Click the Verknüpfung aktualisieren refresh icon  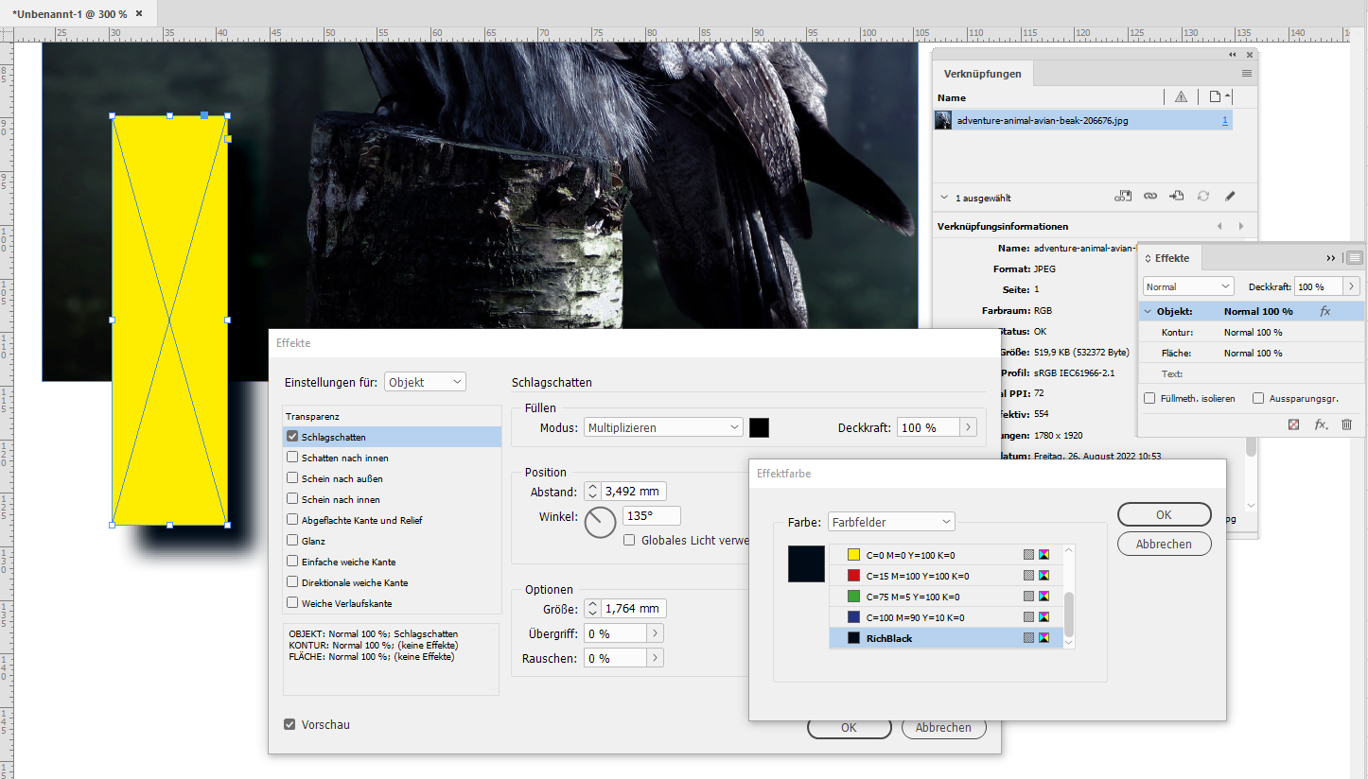tap(1202, 196)
